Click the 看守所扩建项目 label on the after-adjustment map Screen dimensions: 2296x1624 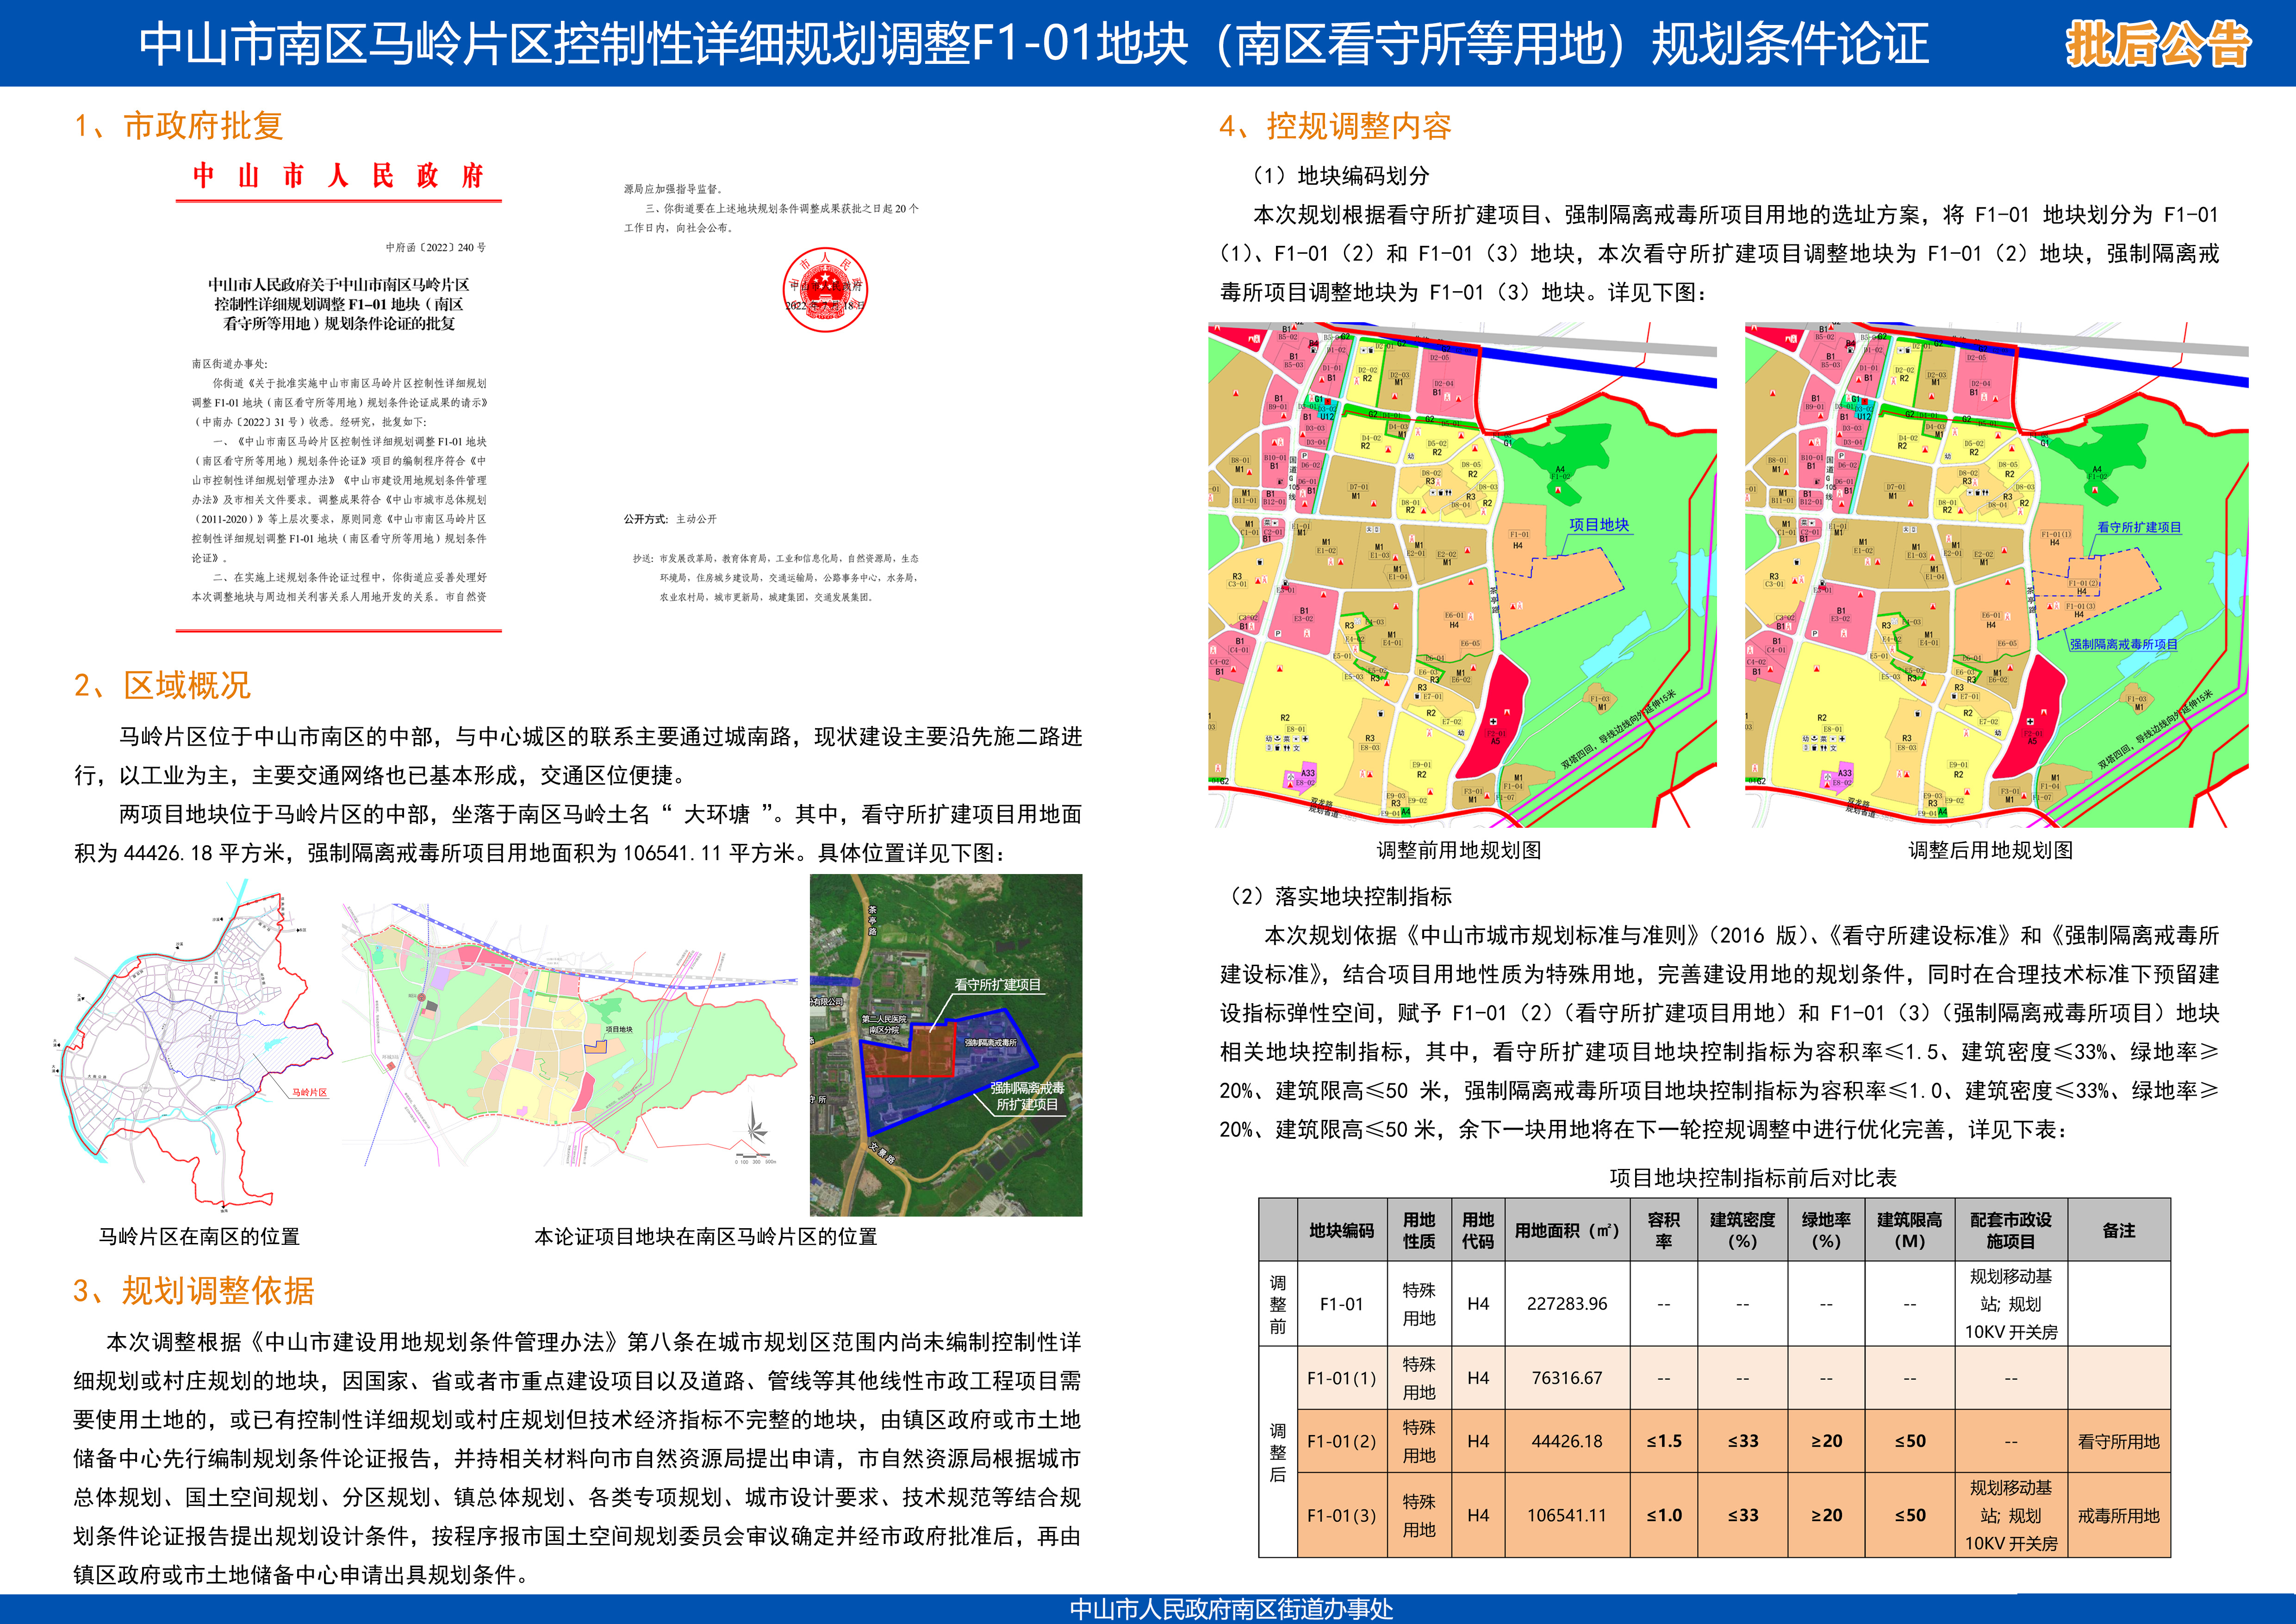coord(2139,527)
